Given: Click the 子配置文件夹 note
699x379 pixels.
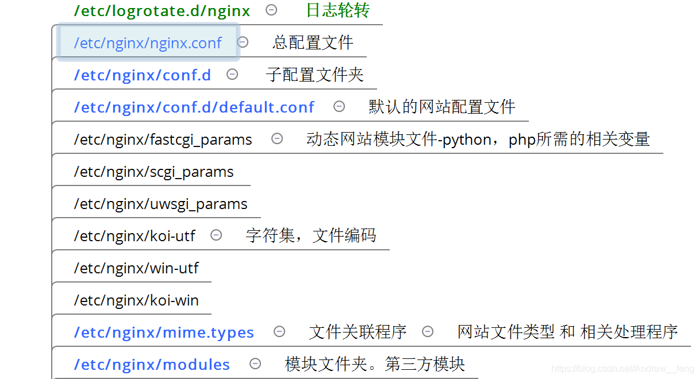Looking at the screenshot, I should point(314,75).
